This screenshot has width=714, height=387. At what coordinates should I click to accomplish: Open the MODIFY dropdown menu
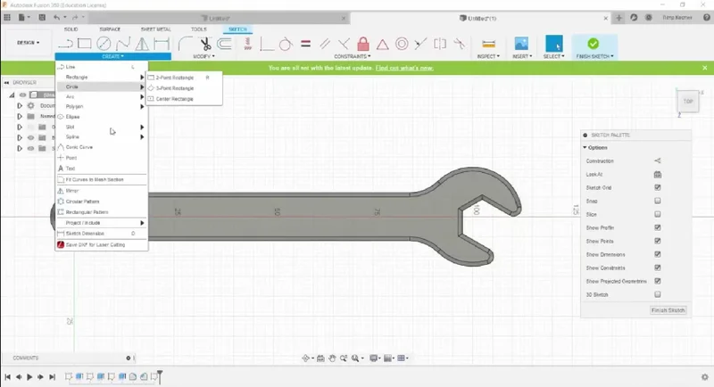[x=203, y=56]
